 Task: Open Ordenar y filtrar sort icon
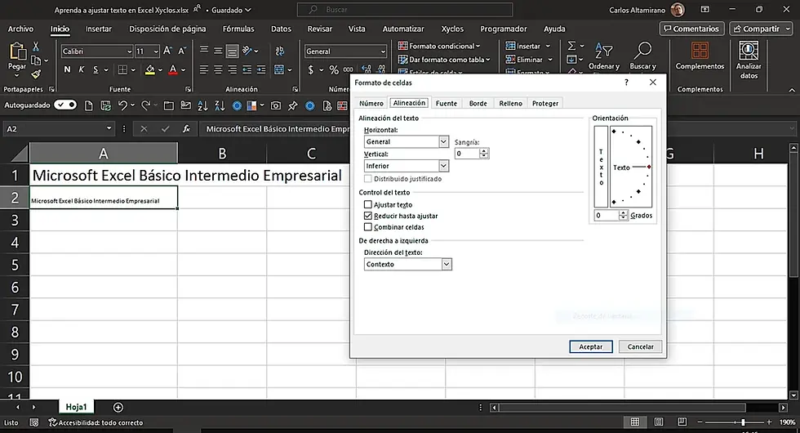coord(603,50)
